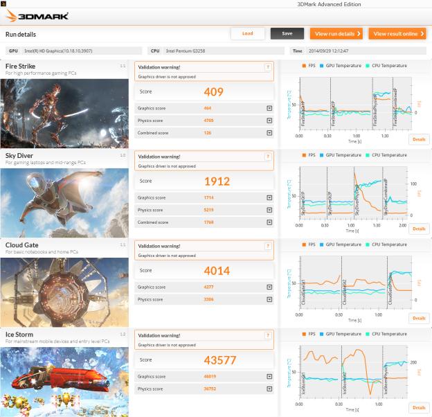
Task: Click the Sky Diver preview image
Action: (x=64, y=203)
